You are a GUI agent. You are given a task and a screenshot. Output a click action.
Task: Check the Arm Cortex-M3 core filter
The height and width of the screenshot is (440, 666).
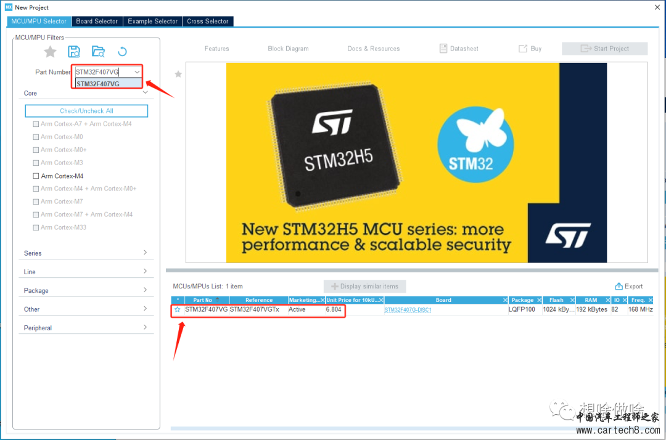[x=36, y=163]
